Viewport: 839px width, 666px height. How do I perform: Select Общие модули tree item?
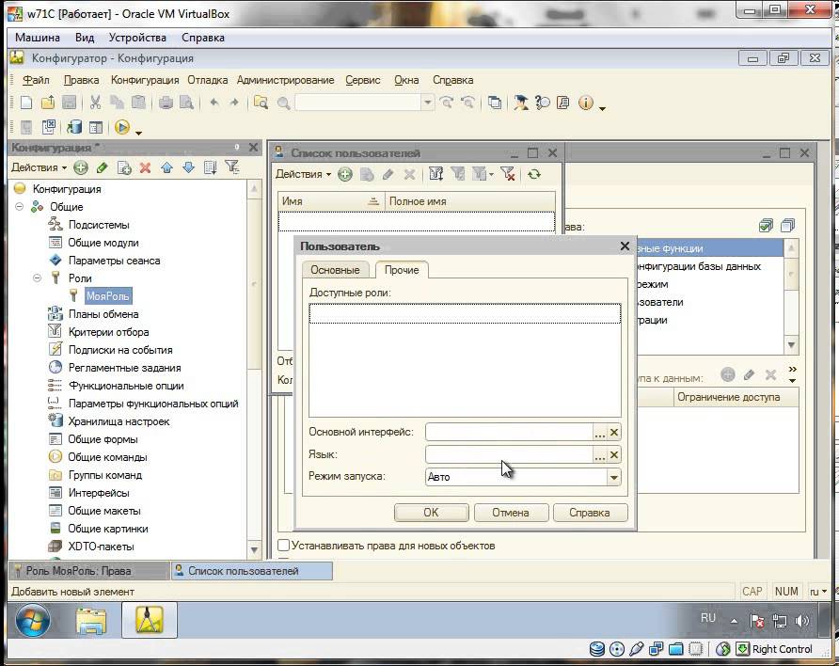coord(103,243)
